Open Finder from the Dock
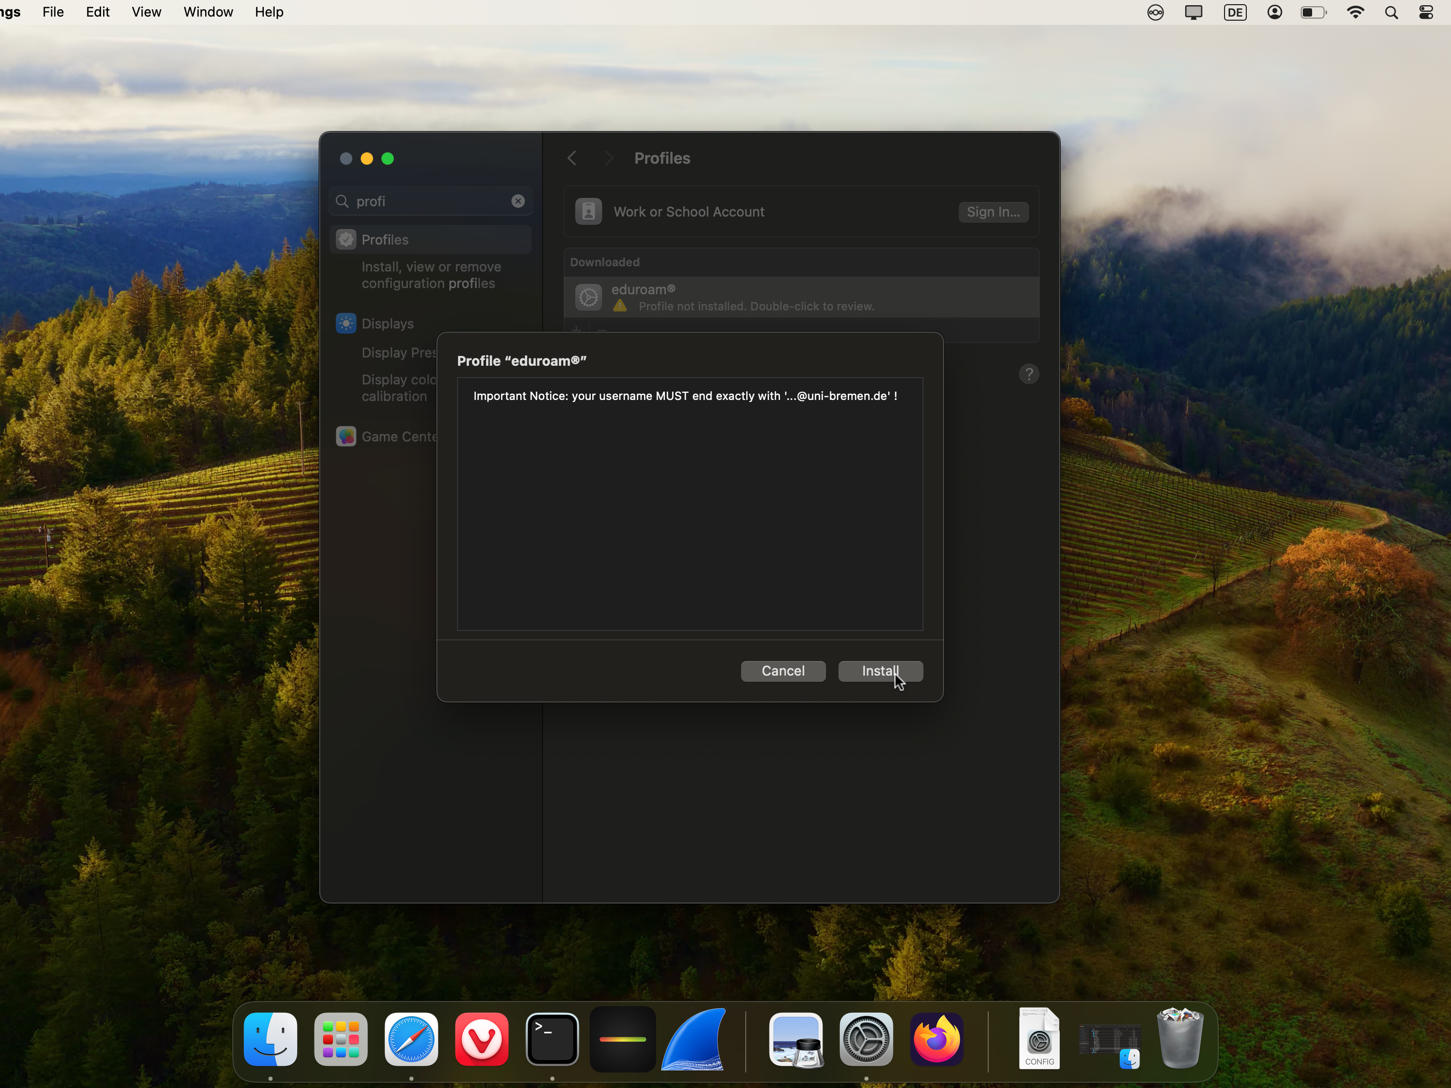 (x=271, y=1039)
